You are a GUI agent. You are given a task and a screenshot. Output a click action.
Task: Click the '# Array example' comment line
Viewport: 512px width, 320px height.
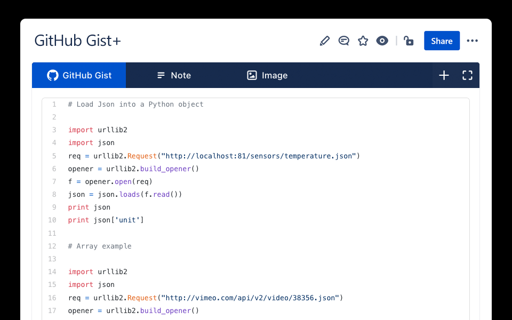[100, 246]
